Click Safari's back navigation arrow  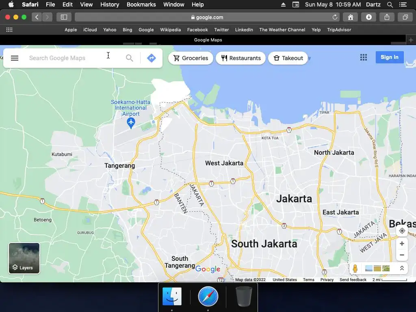[37, 17]
